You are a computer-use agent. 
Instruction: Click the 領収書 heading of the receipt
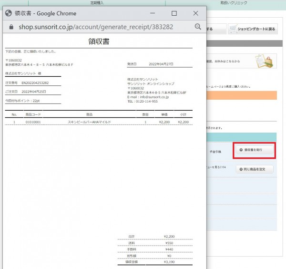click(x=99, y=41)
